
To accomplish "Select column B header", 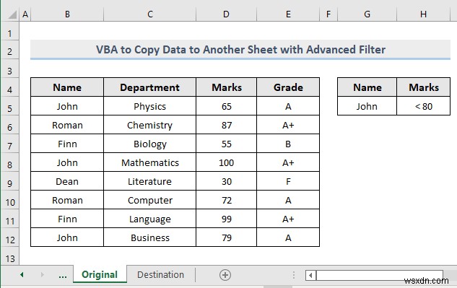I will pos(67,14).
